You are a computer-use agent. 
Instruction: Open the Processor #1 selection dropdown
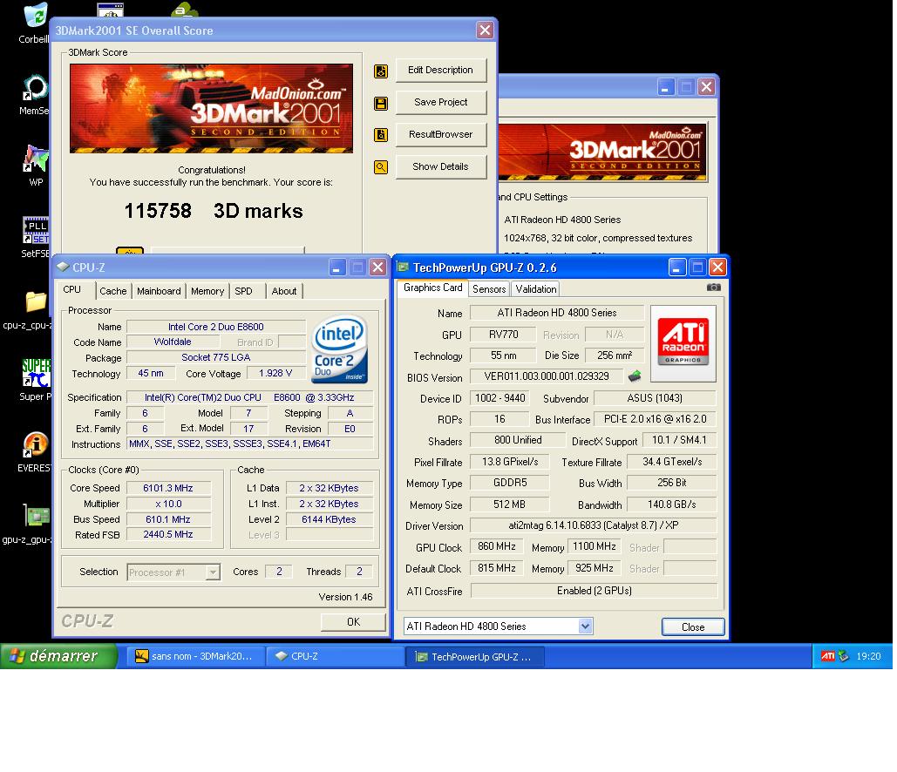pyautogui.click(x=173, y=572)
